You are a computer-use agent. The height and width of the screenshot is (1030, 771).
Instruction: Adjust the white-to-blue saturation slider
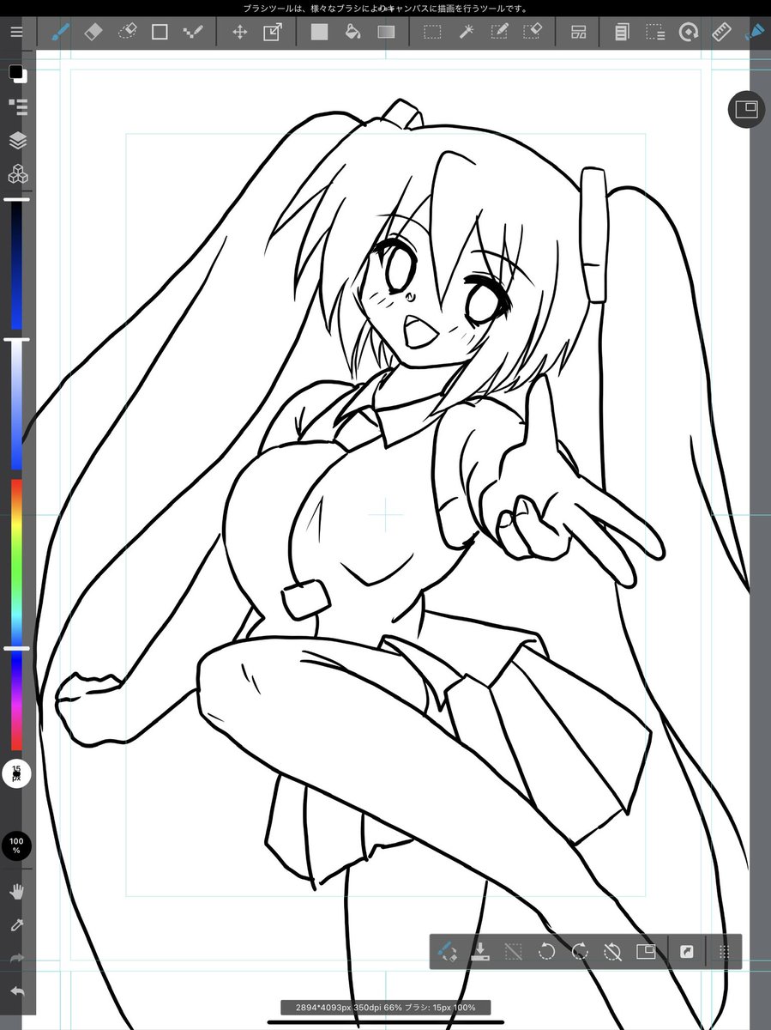(16, 405)
